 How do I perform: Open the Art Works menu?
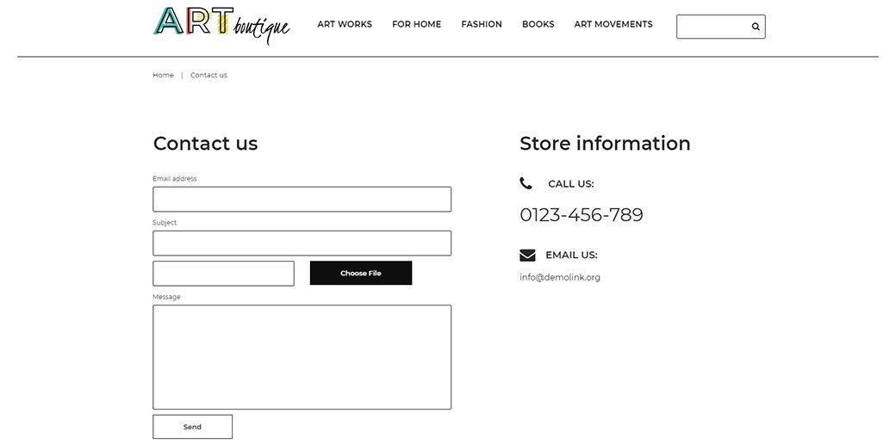click(x=345, y=24)
